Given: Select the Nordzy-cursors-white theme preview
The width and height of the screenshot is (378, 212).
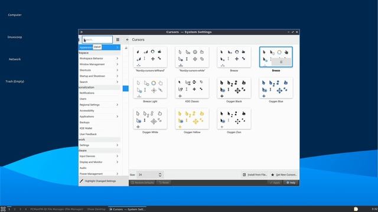Looking at the screenshot, I should coord(192,57).
